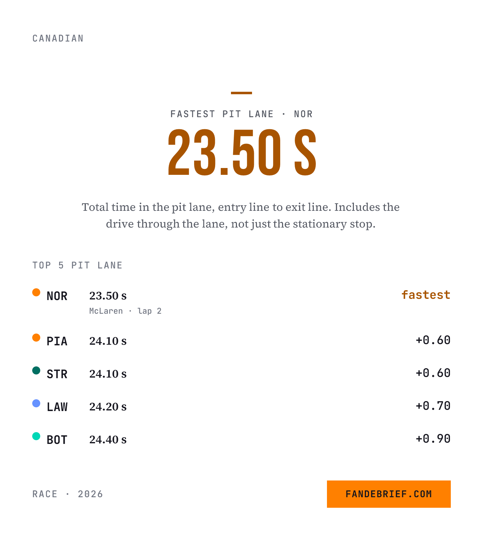Click the FASTEST PIT LANE · NOR caption
This screenshot has width=483, height=540.
pos(241,114)
